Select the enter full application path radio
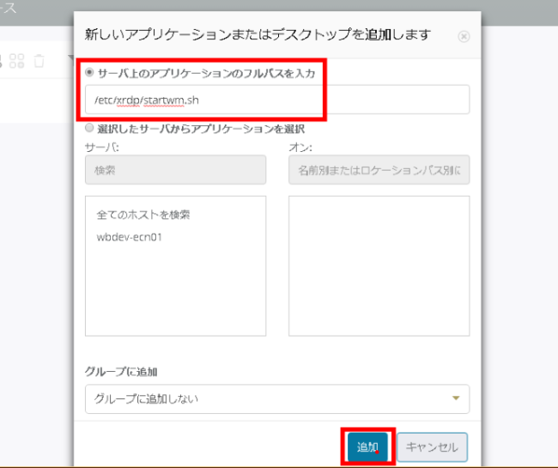This screenshot has width=558, height=468. 90,74
